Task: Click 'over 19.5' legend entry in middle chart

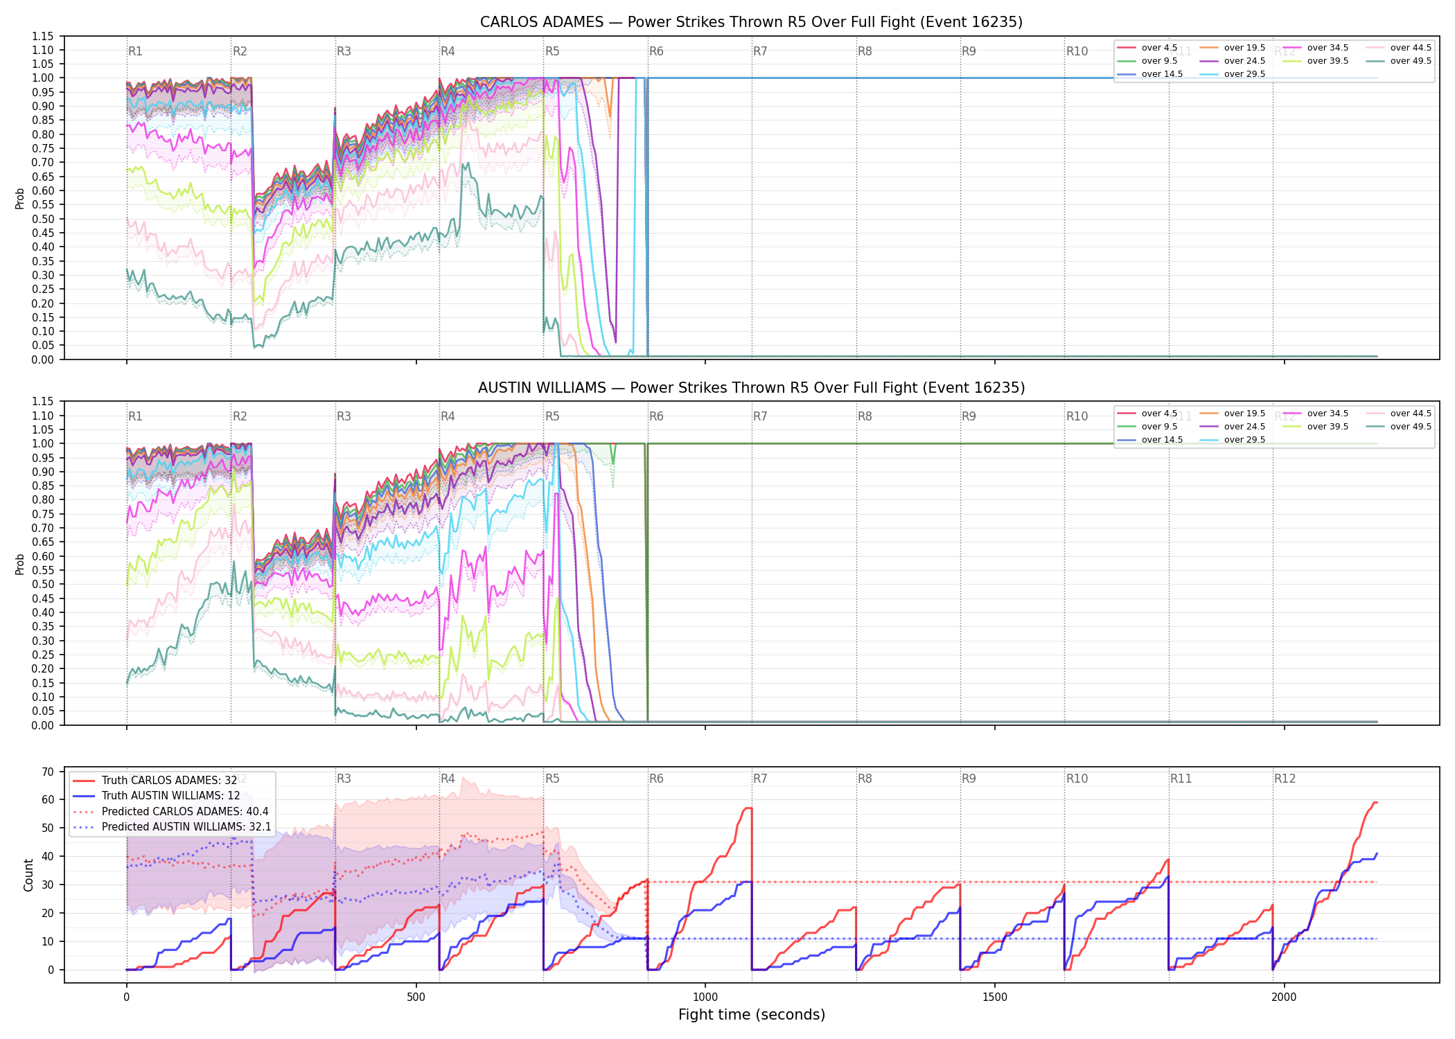Action: [1232, 414]
